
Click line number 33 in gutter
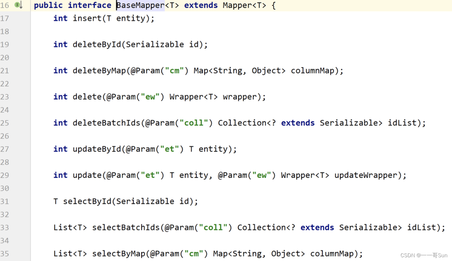pos(5,227)
